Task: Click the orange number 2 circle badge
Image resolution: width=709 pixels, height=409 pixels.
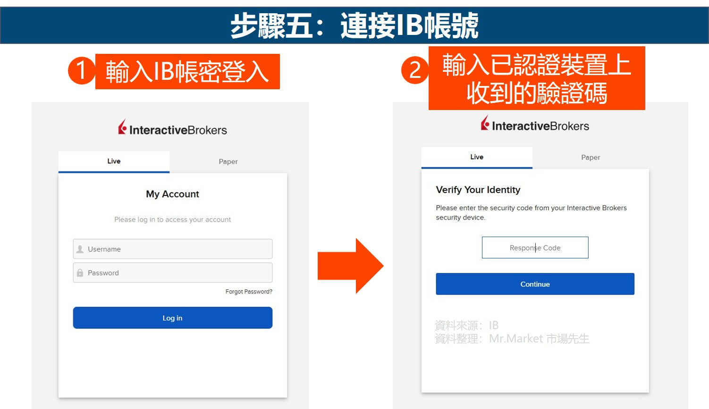Action: click(x=414, y=70)
